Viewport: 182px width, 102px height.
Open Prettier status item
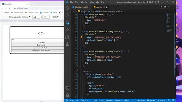tap(161, 100)
